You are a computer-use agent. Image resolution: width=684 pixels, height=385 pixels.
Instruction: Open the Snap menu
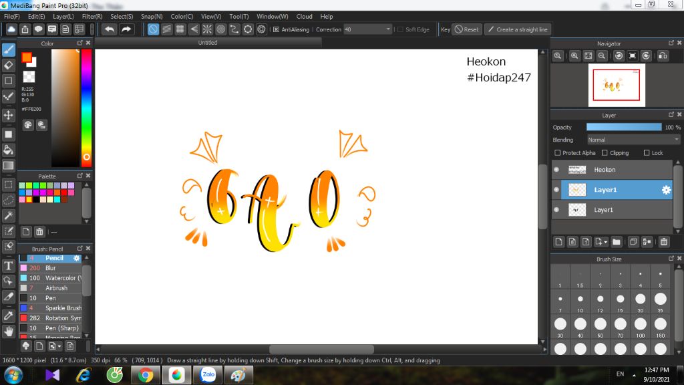[x=152, y=16]
